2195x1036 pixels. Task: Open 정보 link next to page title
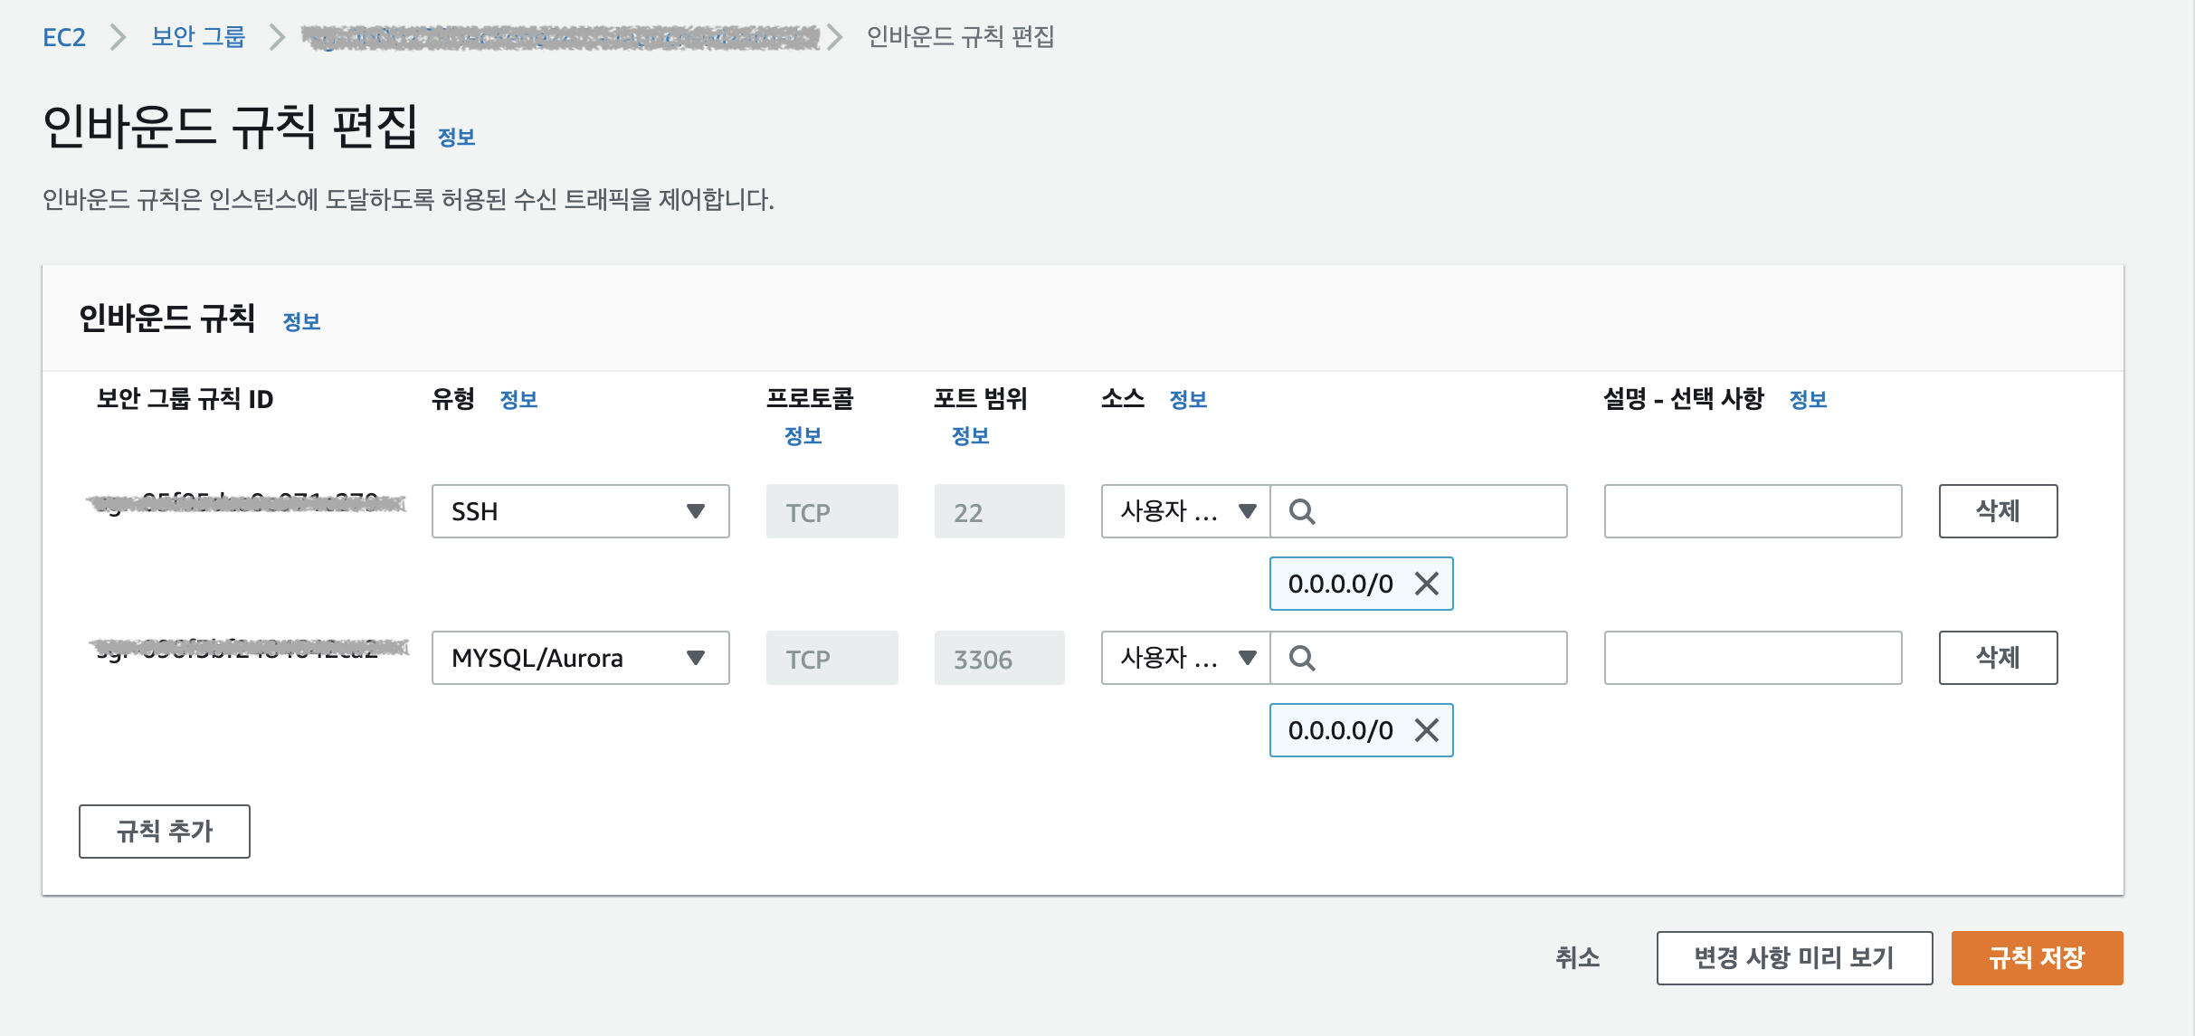click(456, 137)
